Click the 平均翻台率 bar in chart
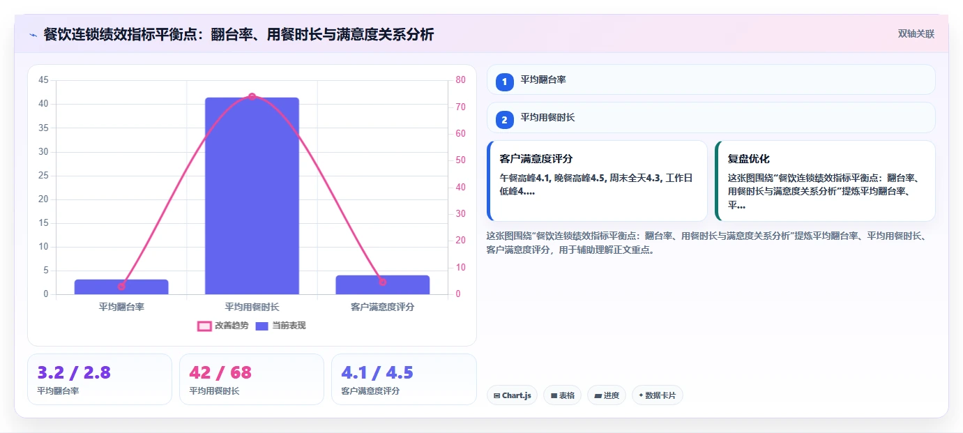963x433 pixels. pyautogui.click(x=121, y=287)
